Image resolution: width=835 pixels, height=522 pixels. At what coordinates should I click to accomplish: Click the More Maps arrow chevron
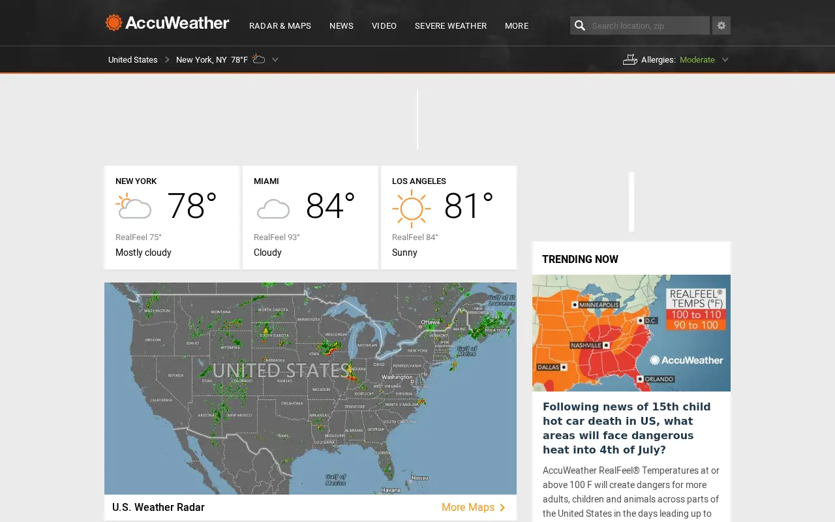coord(502,508)
